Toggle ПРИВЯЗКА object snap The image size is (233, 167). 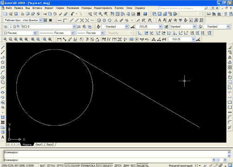(x=89, y=166)
